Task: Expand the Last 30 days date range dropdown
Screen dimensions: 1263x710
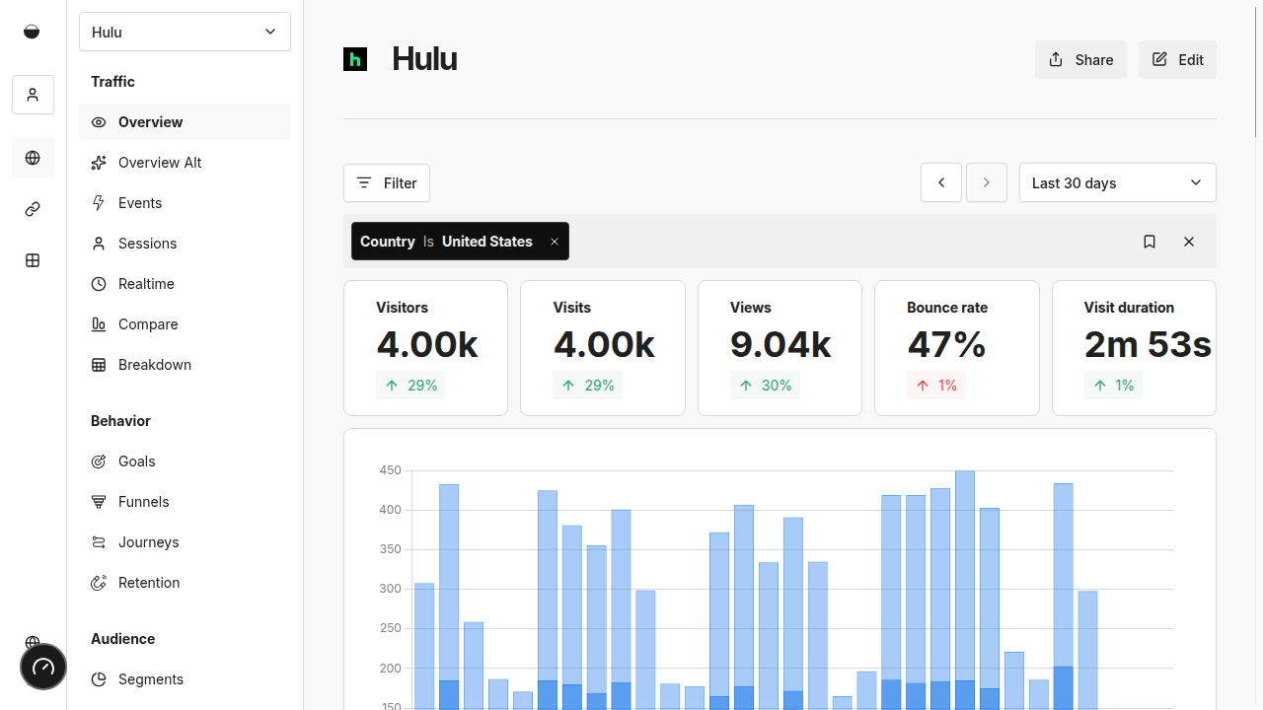Action: click(1117, 182)
